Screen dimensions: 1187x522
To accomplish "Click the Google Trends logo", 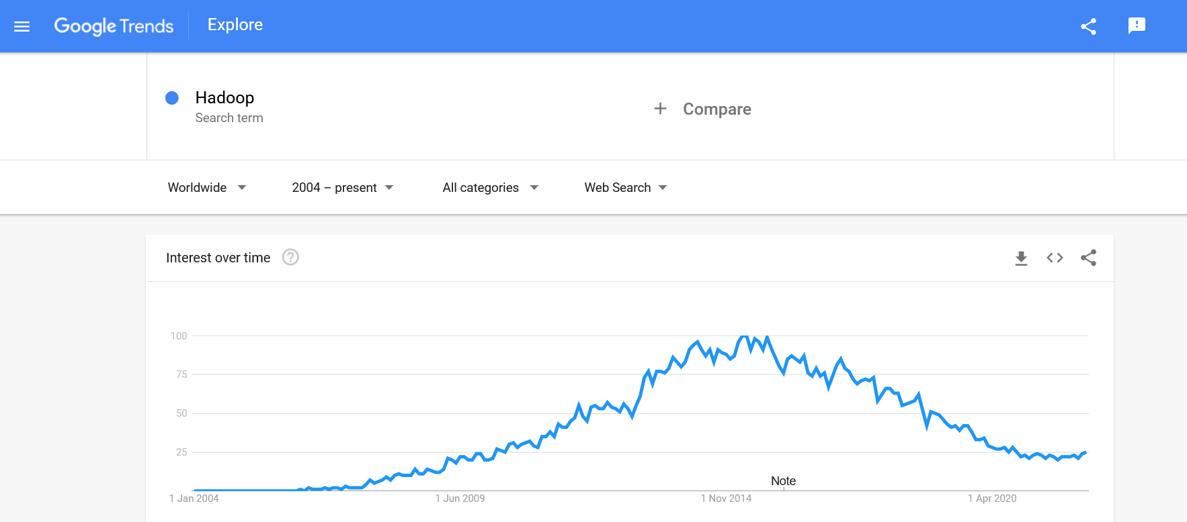I will click(x=114, y=25).
